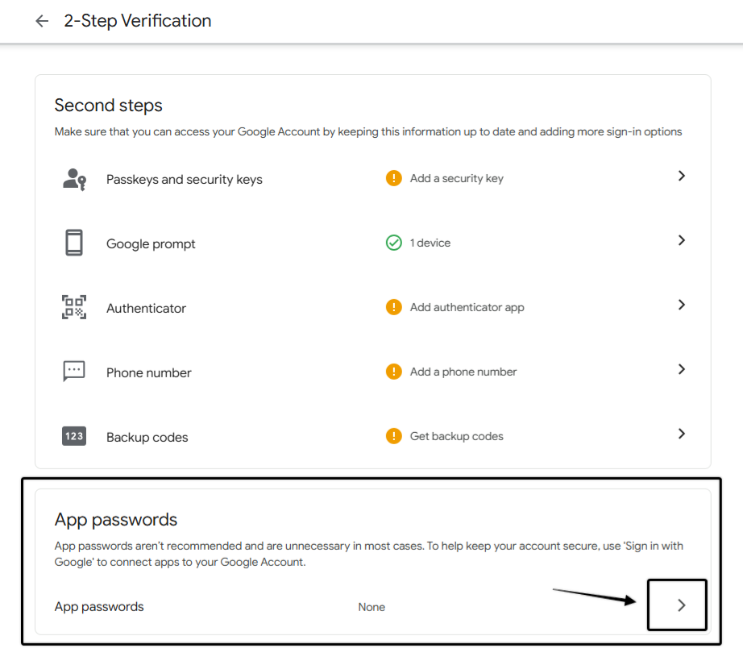Click the 2-Step Verification page title
Viewport: 743px width, 661px height.
(x=138, y=21)
